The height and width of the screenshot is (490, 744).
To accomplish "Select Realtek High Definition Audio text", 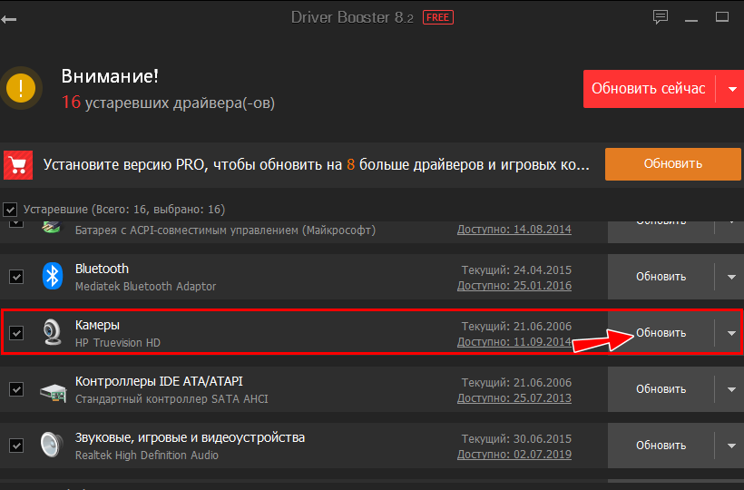I will pyautogui.click(x=147, y=456).
